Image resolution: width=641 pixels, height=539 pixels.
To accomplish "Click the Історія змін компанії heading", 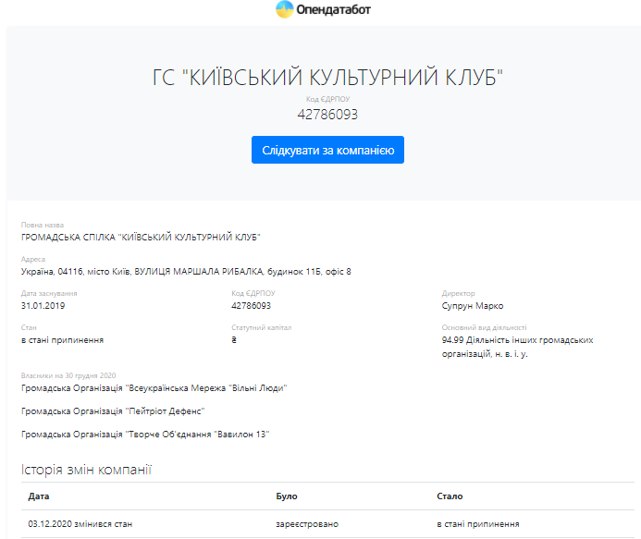I will [x=86, y=470].
